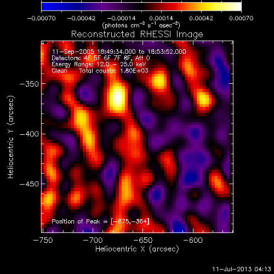
Task: Click the -450 tick label on Y axis
Action: 29,184
